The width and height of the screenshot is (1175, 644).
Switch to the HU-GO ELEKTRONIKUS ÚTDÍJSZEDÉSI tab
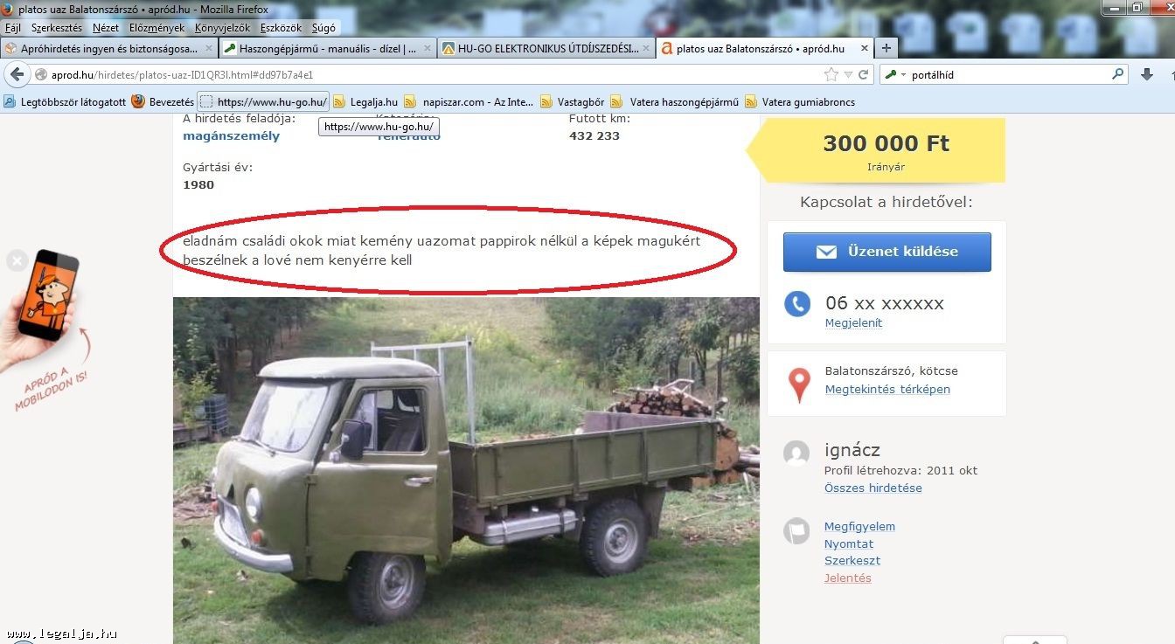pyautogui.click(x=546, y=49)
